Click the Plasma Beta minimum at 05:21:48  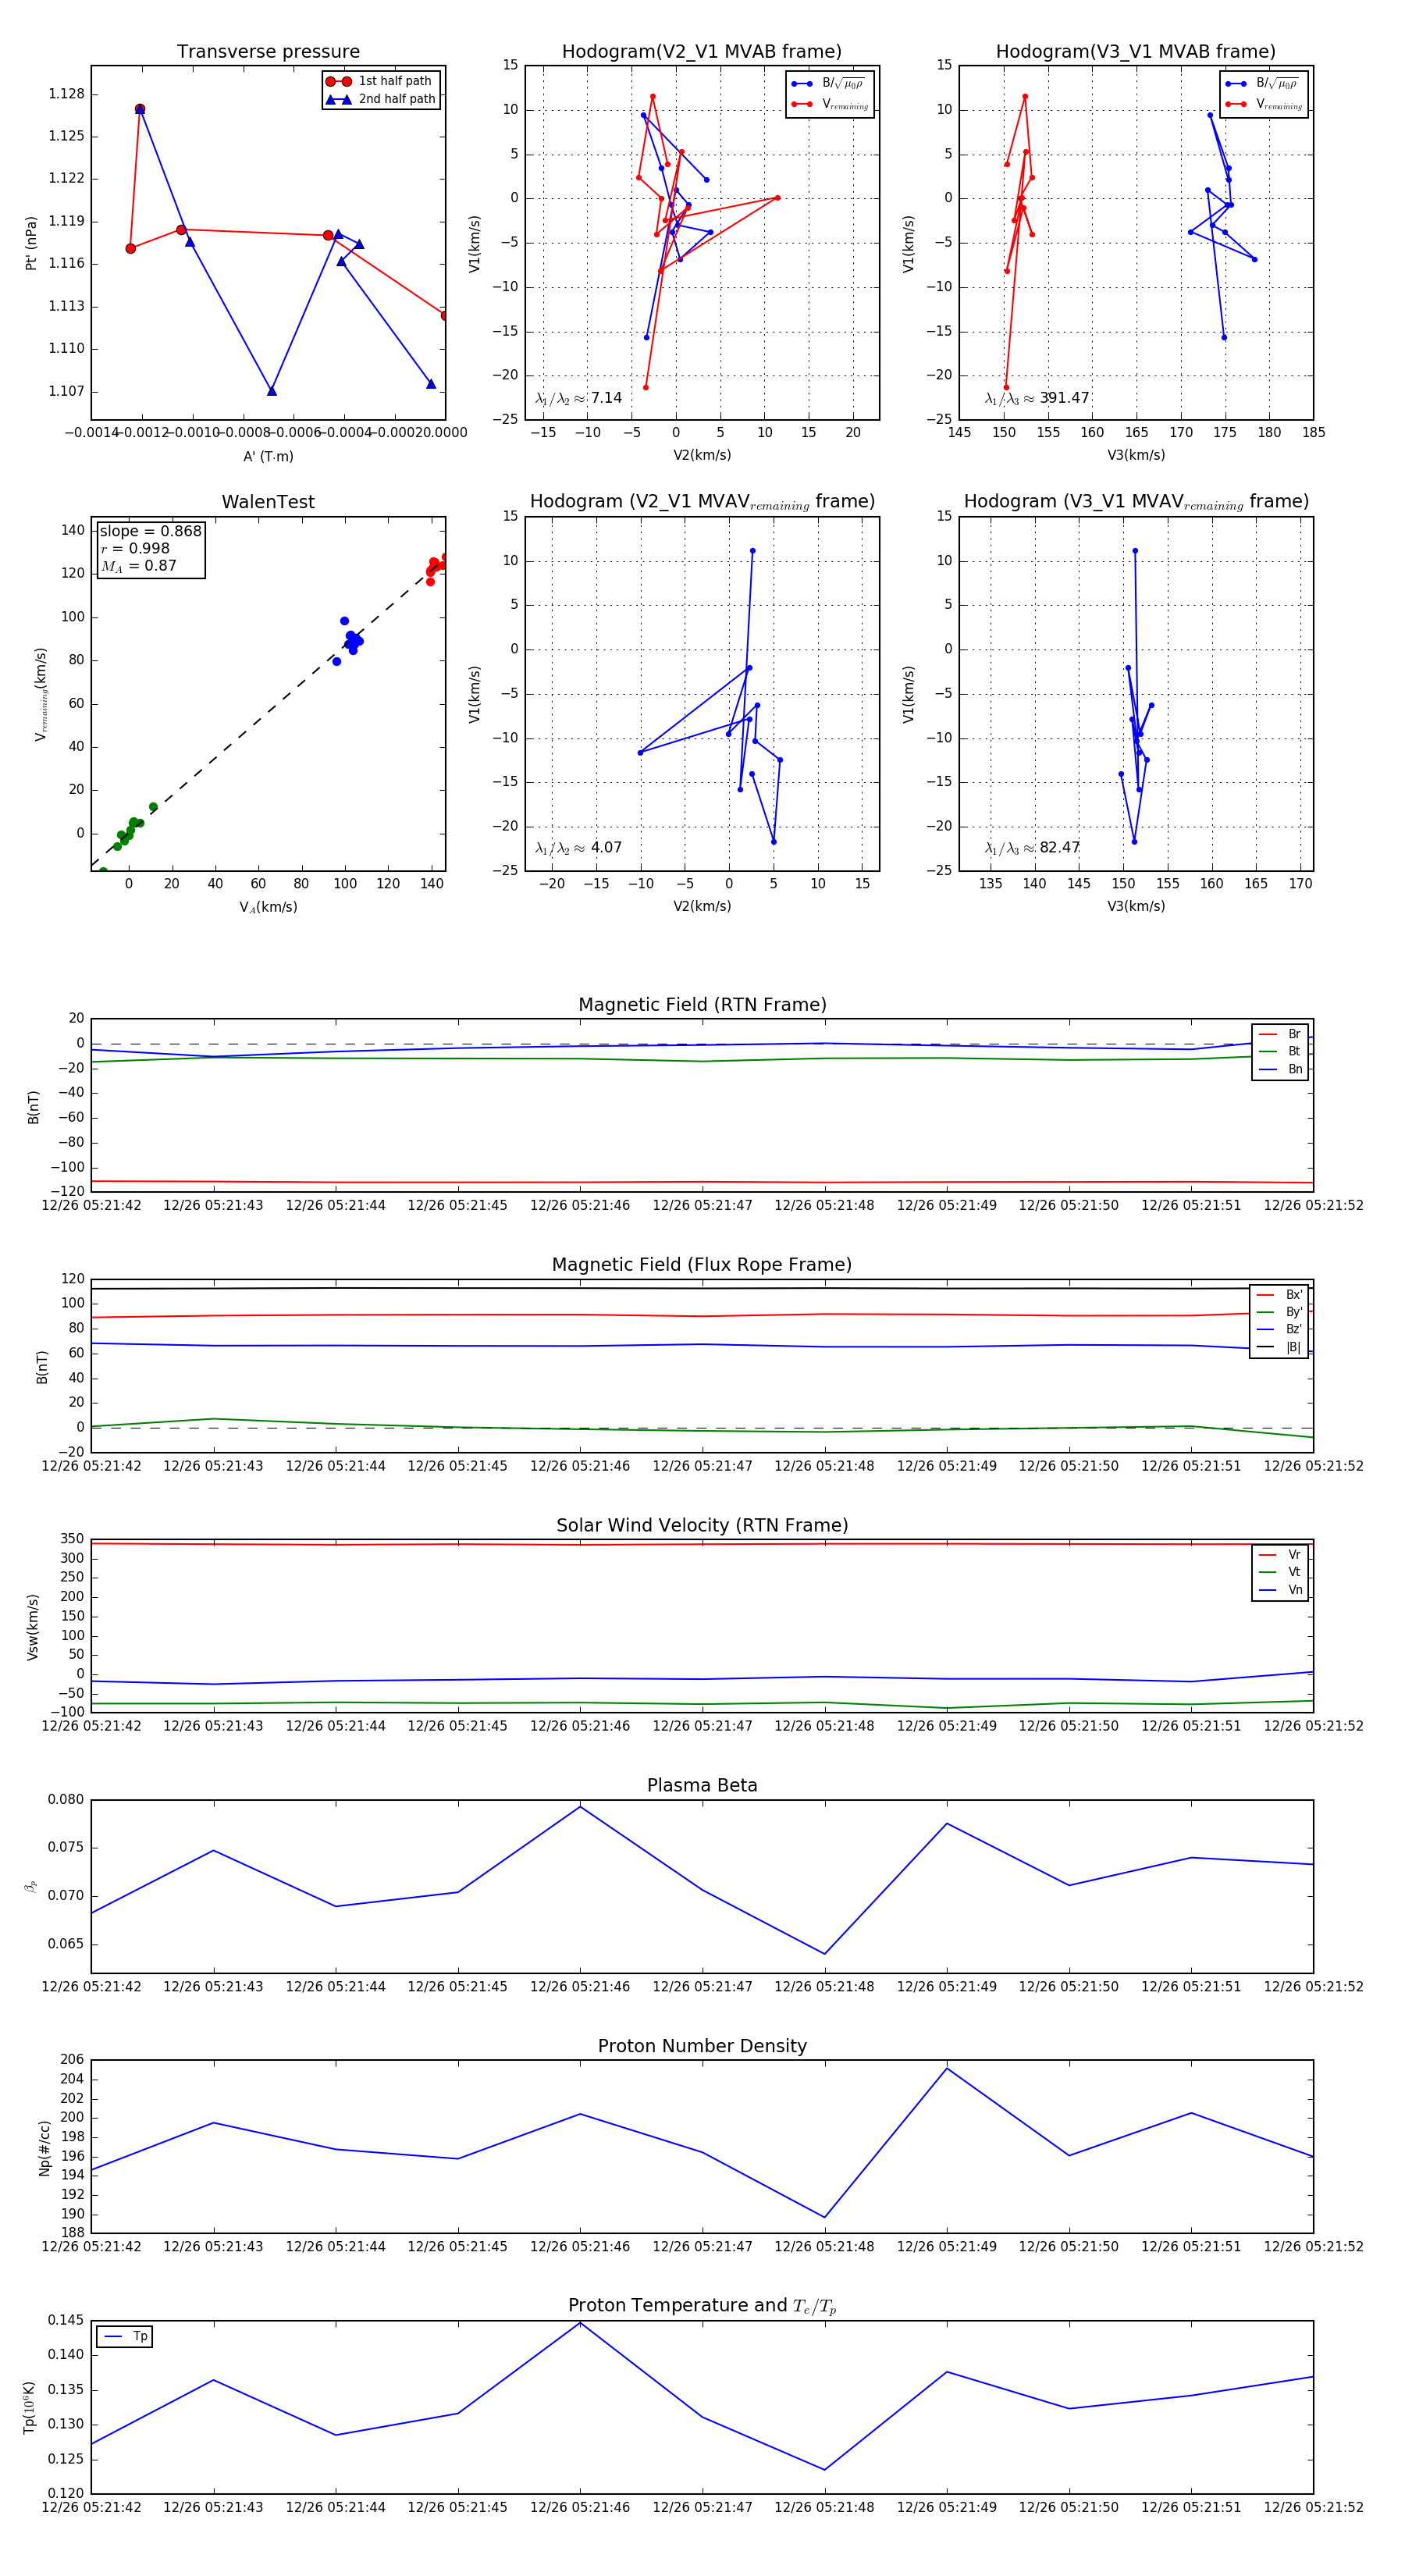click(x=825, y=1954)
